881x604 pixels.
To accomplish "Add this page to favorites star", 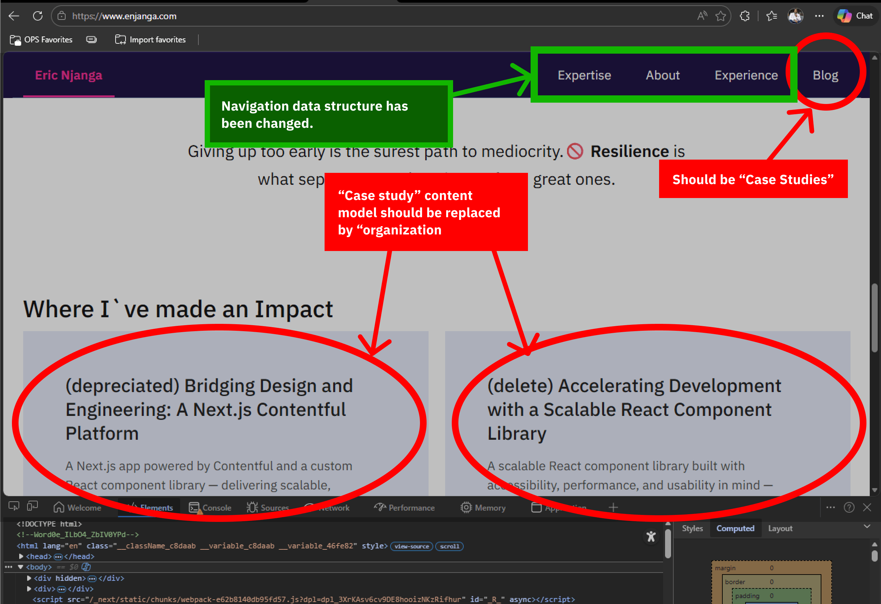I will [x=720, y=16].
